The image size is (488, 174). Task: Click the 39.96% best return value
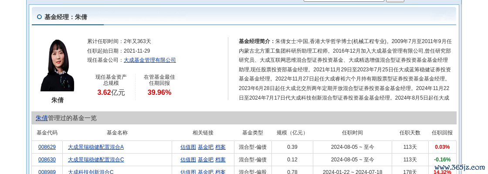[159, 92]
